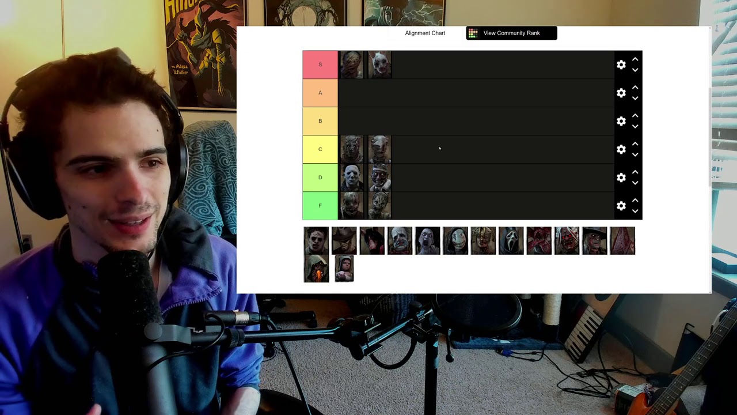
Task: Pick the Clown portrait from the pool
Action: point(400,240)
